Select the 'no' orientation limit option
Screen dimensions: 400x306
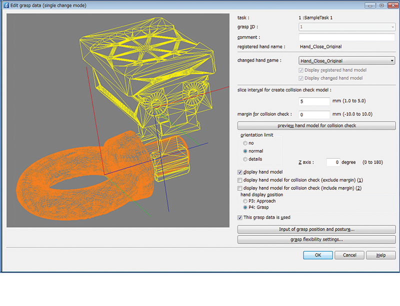pos(245,143)
